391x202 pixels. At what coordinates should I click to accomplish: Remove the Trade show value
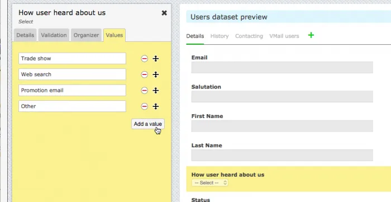pyautogui.click(x=144, y=59)
